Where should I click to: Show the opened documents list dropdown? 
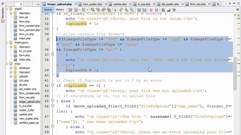[x=234, y=3]
